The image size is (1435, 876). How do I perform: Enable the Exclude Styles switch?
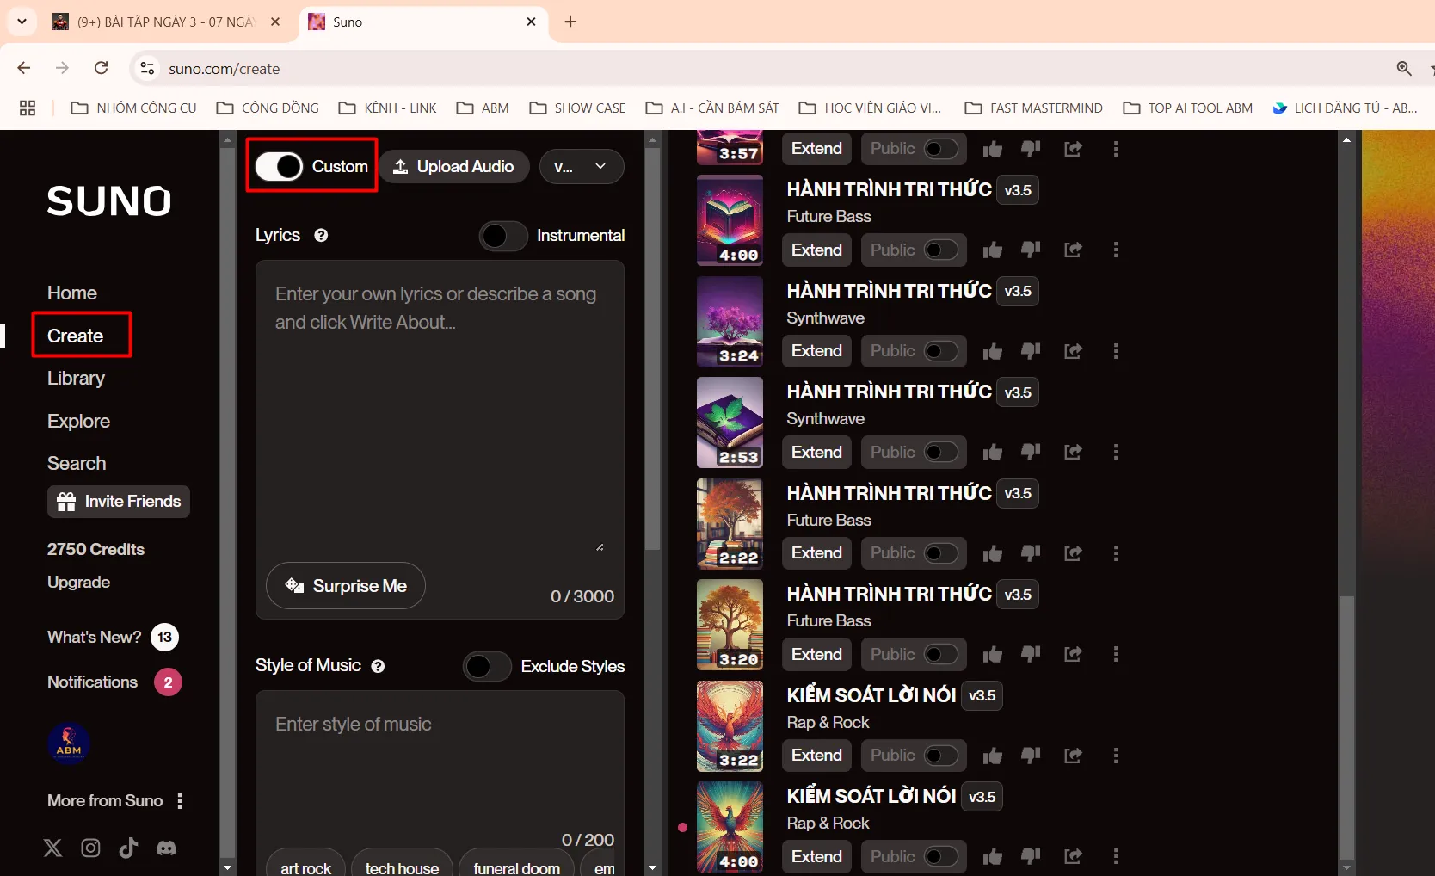click(x=487, y=666)
